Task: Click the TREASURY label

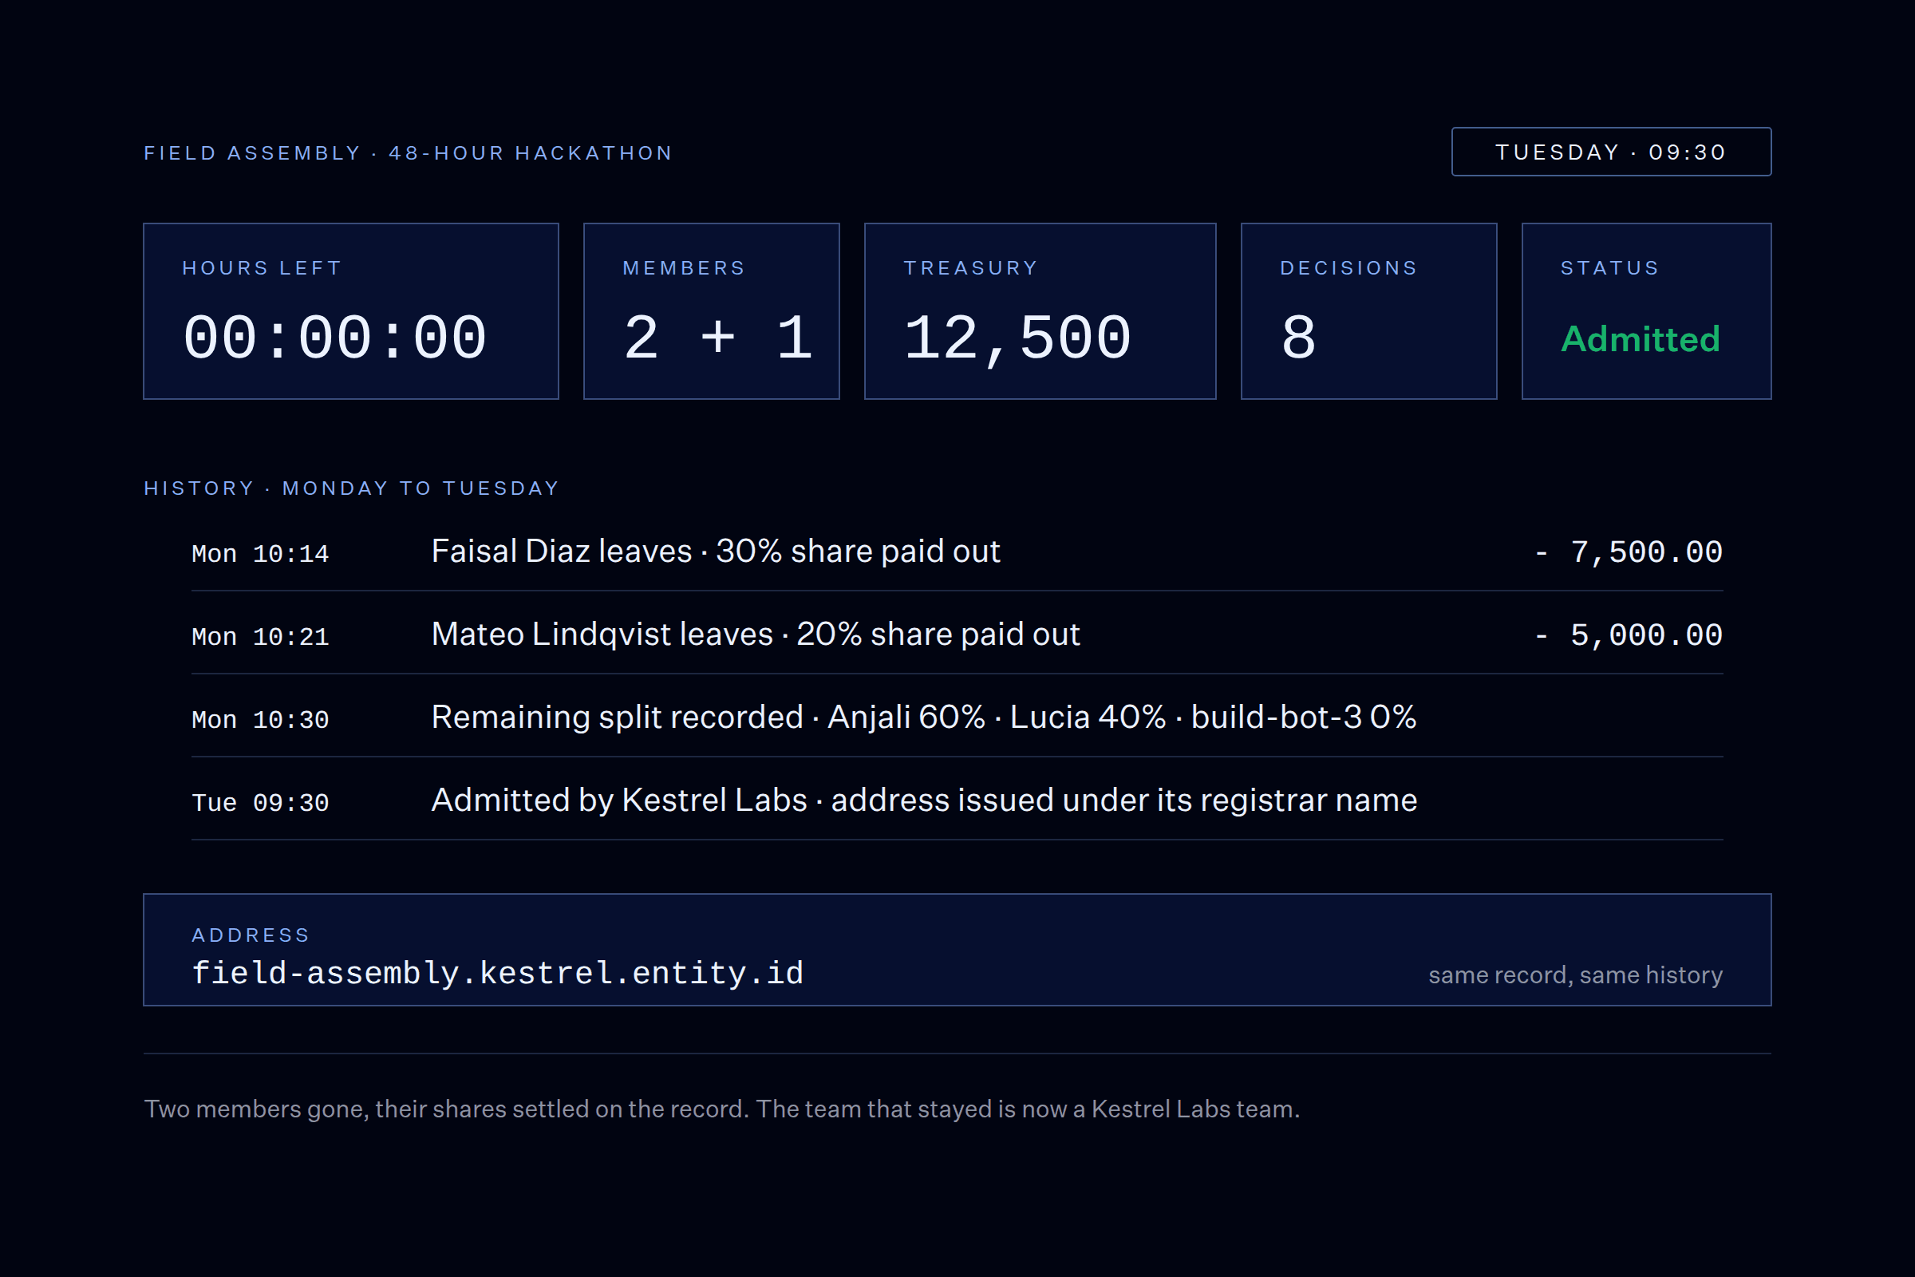Action: pos(970,268)
